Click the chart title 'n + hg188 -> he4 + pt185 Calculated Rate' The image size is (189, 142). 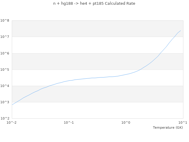point(94,4)
